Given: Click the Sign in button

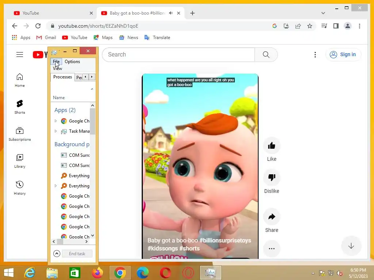Looking at the screenshot, I should [343, 55].
